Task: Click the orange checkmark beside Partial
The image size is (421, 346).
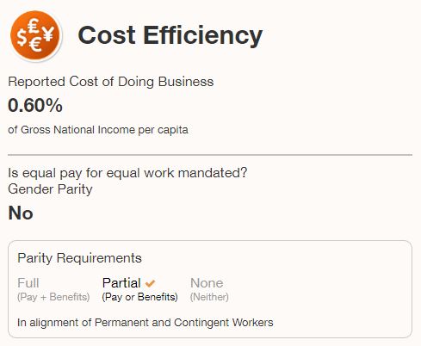Action: pyautogui.click(x=150, y=283)
